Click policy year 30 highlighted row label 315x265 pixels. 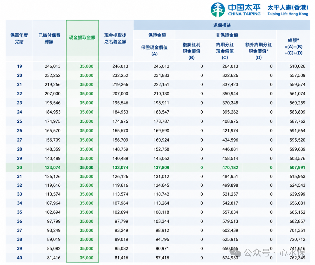tap(20, 167)
